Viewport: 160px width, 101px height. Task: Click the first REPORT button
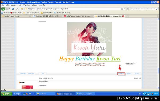23,74
